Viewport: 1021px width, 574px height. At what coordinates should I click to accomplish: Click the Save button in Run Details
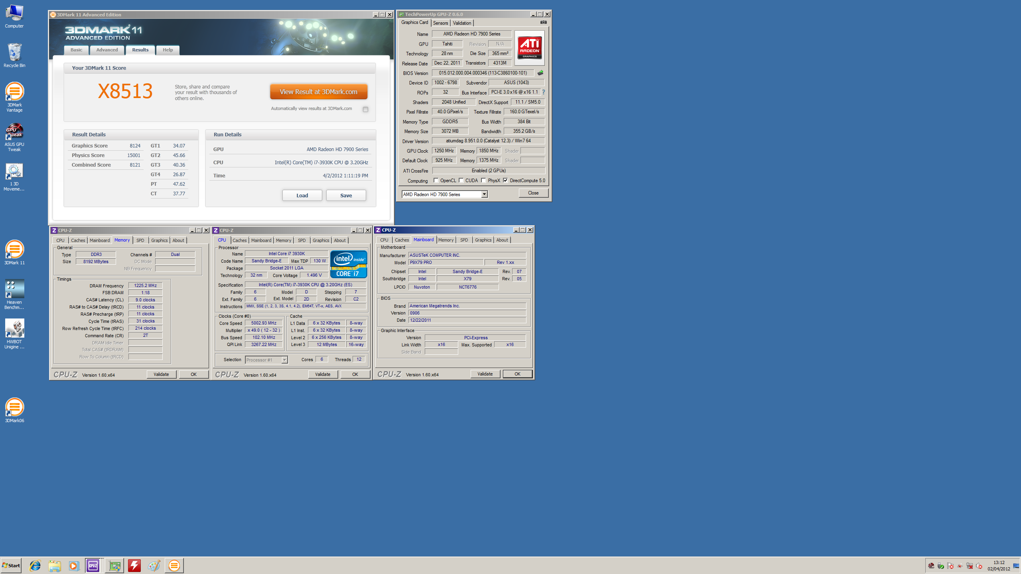pos(346,195)
